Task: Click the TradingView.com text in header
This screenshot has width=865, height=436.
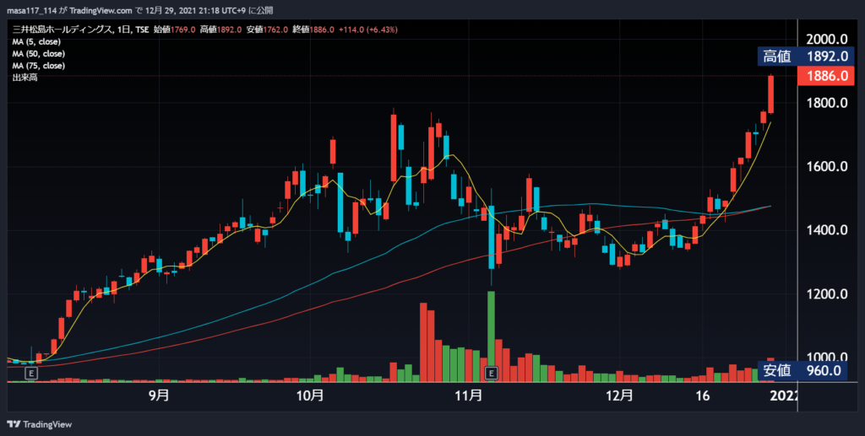Action: coord(101,10)
